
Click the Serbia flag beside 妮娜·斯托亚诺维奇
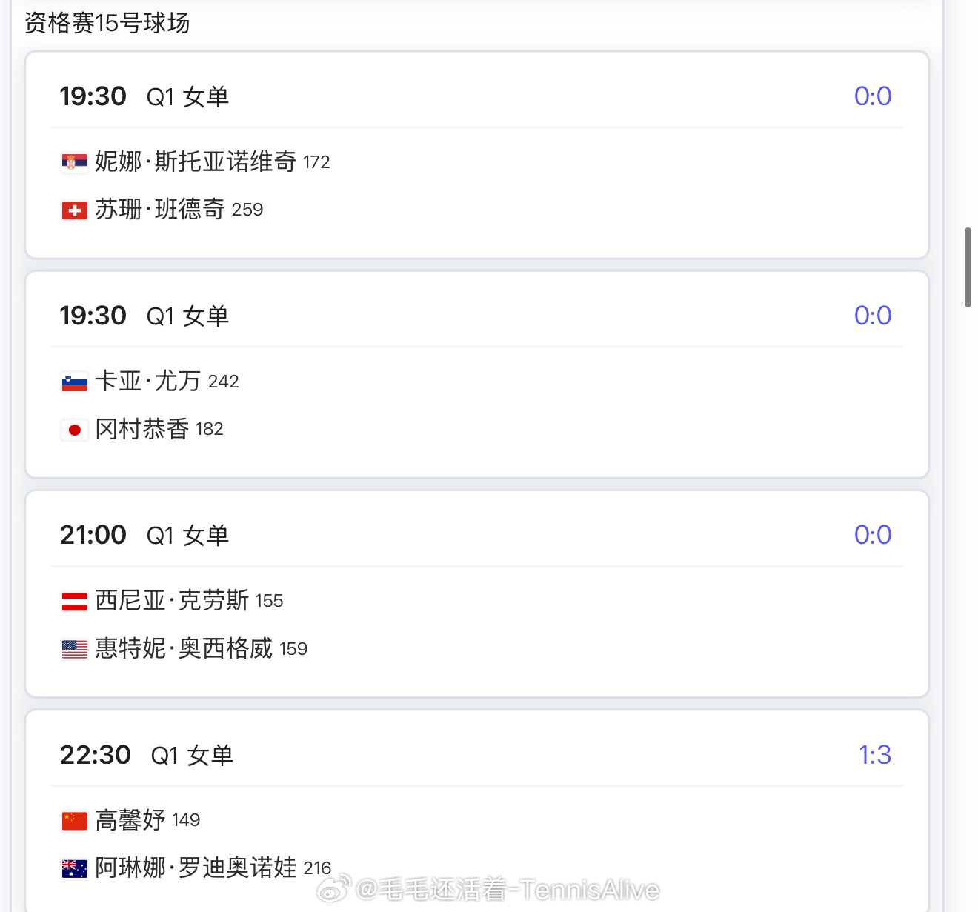coord(74,162)
